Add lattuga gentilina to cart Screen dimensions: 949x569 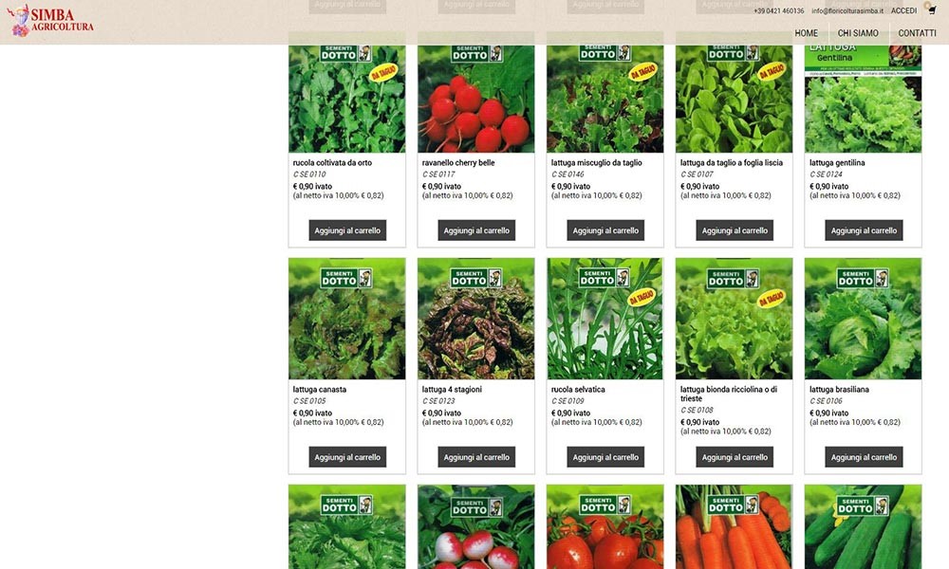click(864, 230)
